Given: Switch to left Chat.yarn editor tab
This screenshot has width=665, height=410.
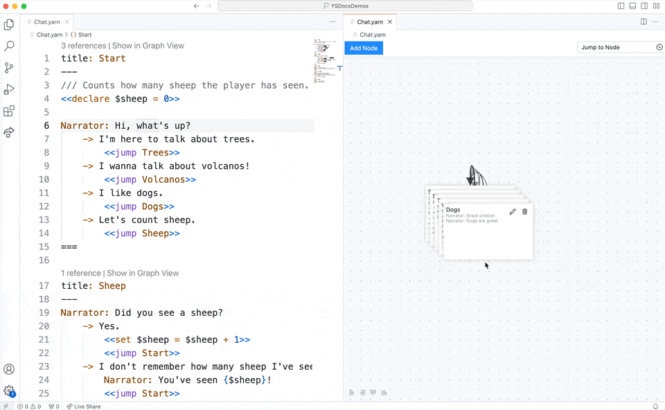Looking at the screenshot, I should (46, 21).
